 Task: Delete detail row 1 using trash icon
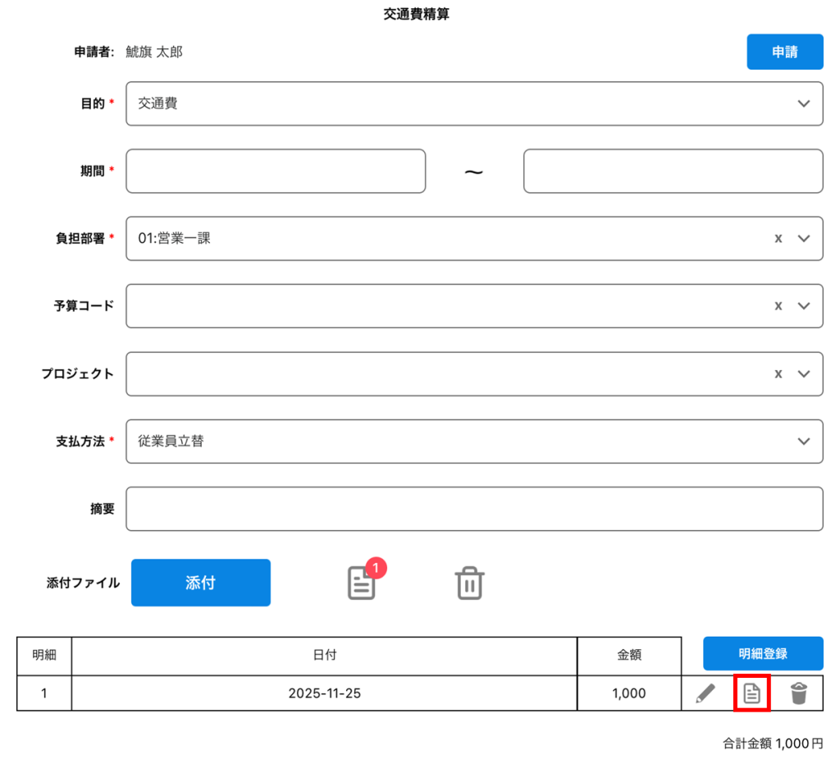point(799,693)
